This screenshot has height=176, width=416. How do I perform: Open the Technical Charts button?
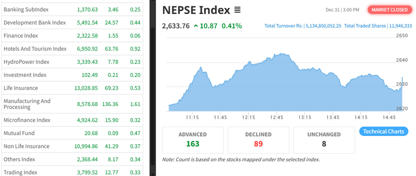[x=383, y=132]
